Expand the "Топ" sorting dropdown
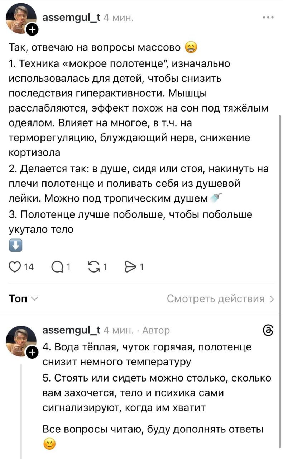This screenshot has height=459, width=283. point(24,299)
